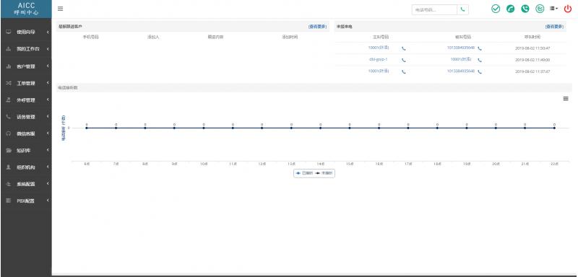Expand the 系统配置 menu chevron
The width and height of the screenshot is (578, 277).
[x=48, y=183]
